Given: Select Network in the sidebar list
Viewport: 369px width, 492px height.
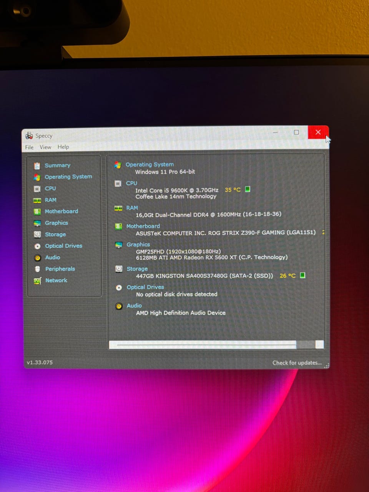Looking at the screenshot, I should pos(57,281).
